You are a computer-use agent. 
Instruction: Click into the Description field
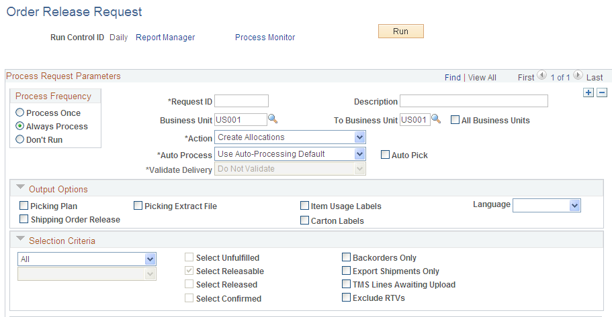point(474,101)
